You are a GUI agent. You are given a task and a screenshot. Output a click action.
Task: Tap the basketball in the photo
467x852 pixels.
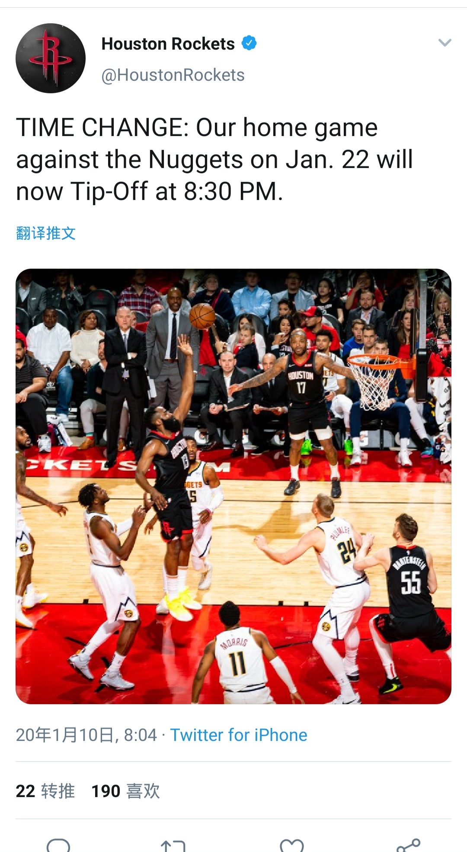202,316
